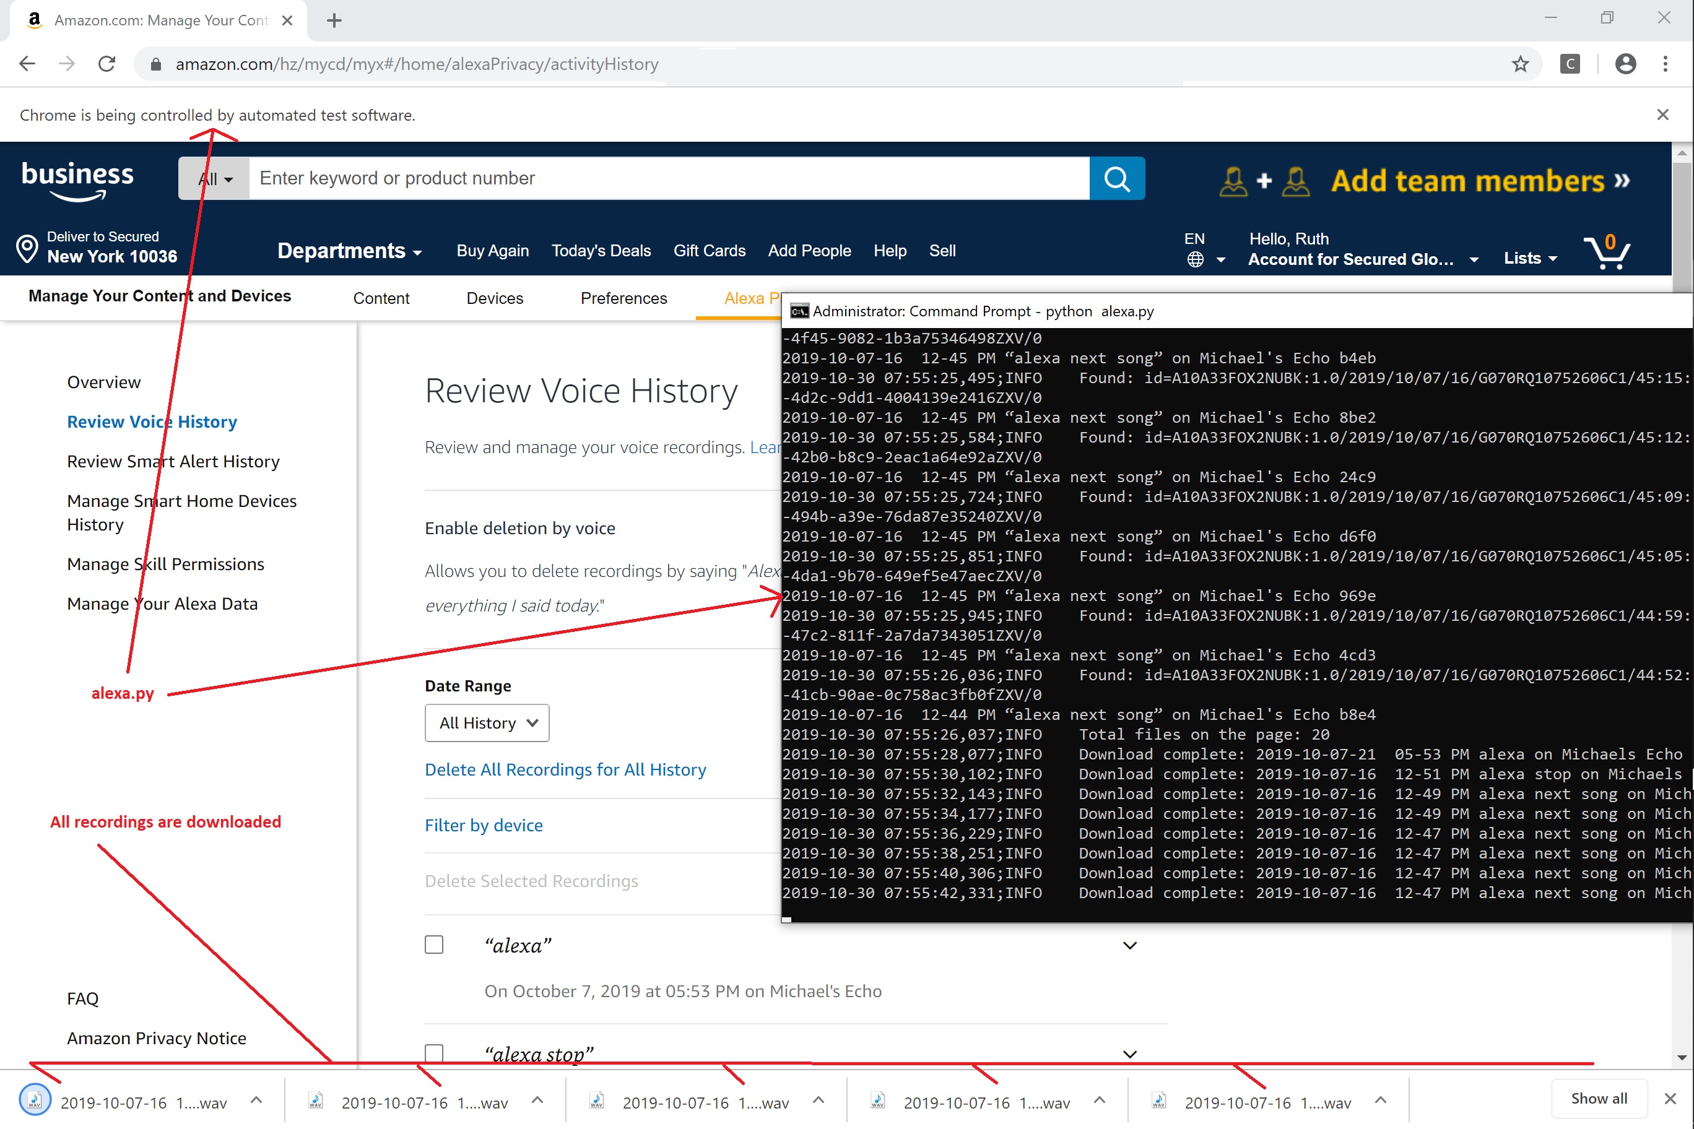Switch to the Preferences tab
1694x1129 pixels.
623,298
